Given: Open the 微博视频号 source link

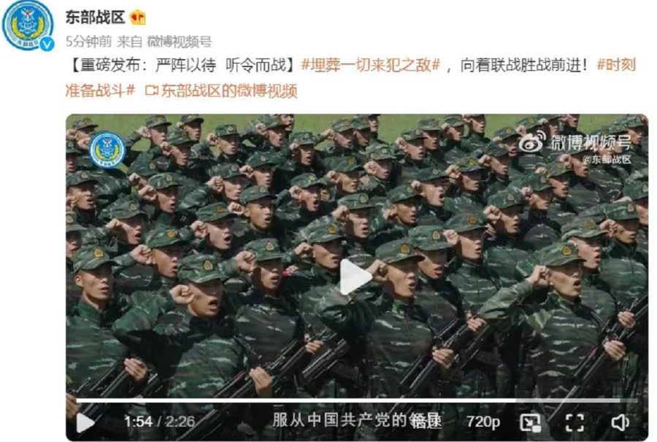Looking at the screenshot, I should pos(179,42).
